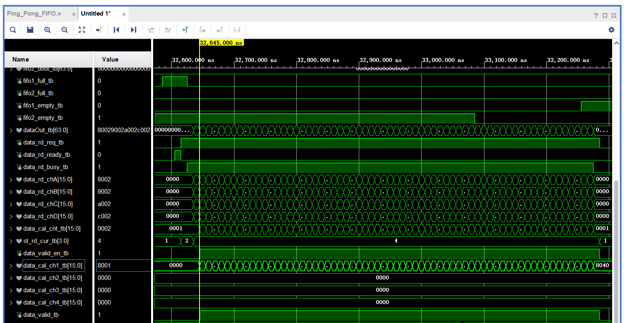Image resolution: width=624 pixels, height=323 pixels.
Task: Open the help question mark
Action: coord(596,16)
